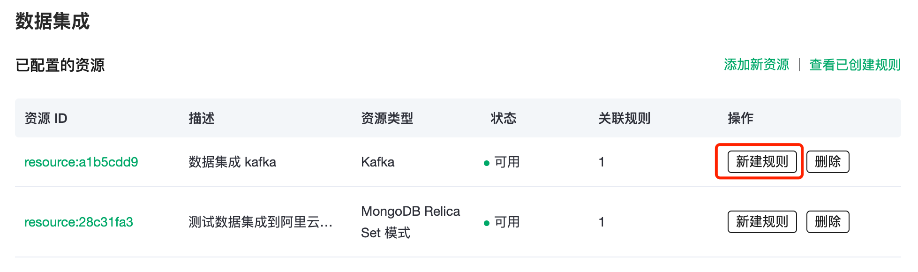Open 查看已创建规则 link
918x272 pixels.
pos(855,65)
